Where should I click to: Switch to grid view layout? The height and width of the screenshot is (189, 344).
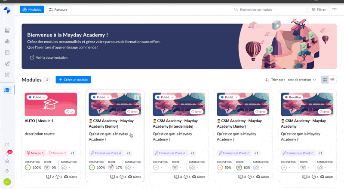pos(325,80)
